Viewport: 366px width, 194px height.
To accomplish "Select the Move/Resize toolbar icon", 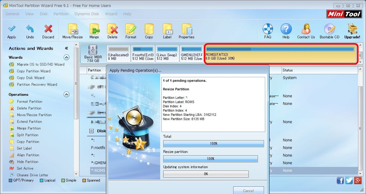I will [72, 29].
